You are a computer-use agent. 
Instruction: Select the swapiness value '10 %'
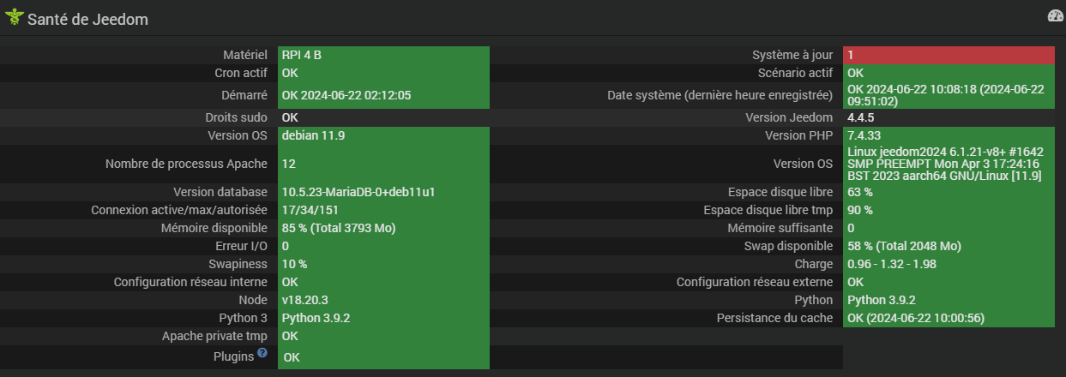[294, 264]
